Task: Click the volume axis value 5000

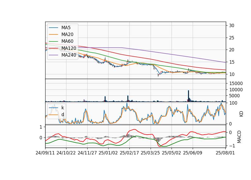Action: click(x=235, y=96)
